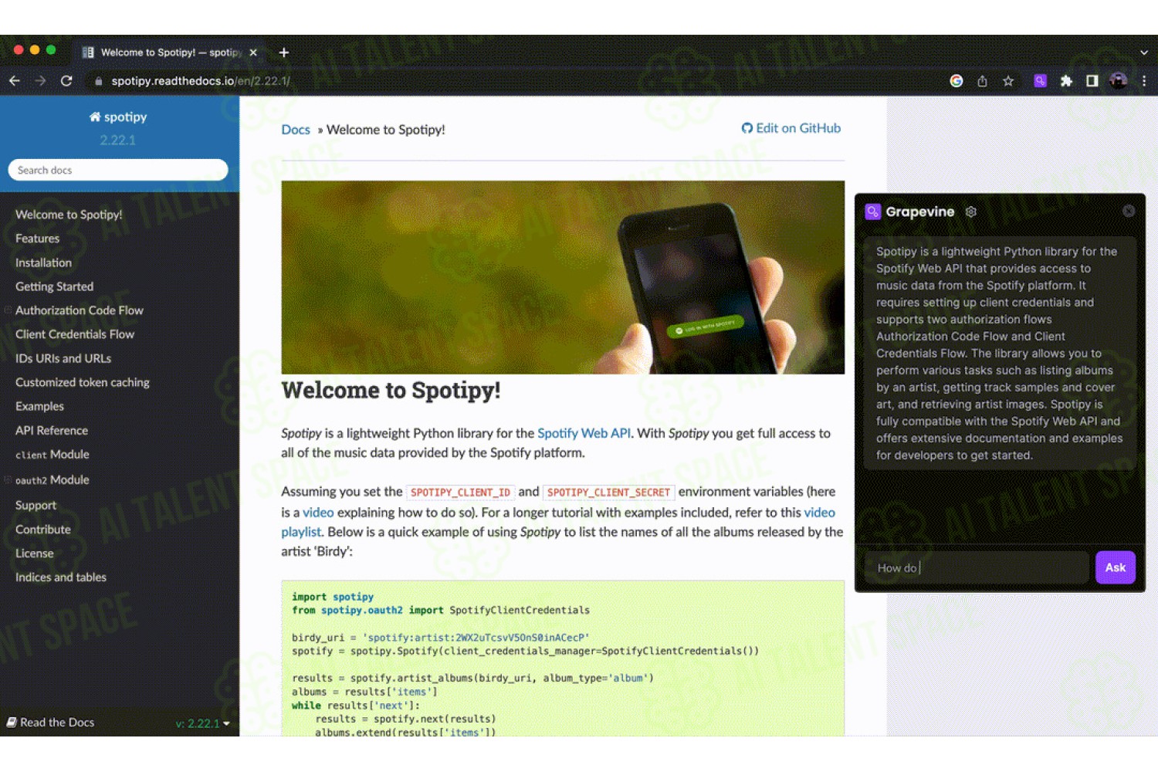
Task: Click the Welcome to Spotipy! heading
Action: pos(391,391)
